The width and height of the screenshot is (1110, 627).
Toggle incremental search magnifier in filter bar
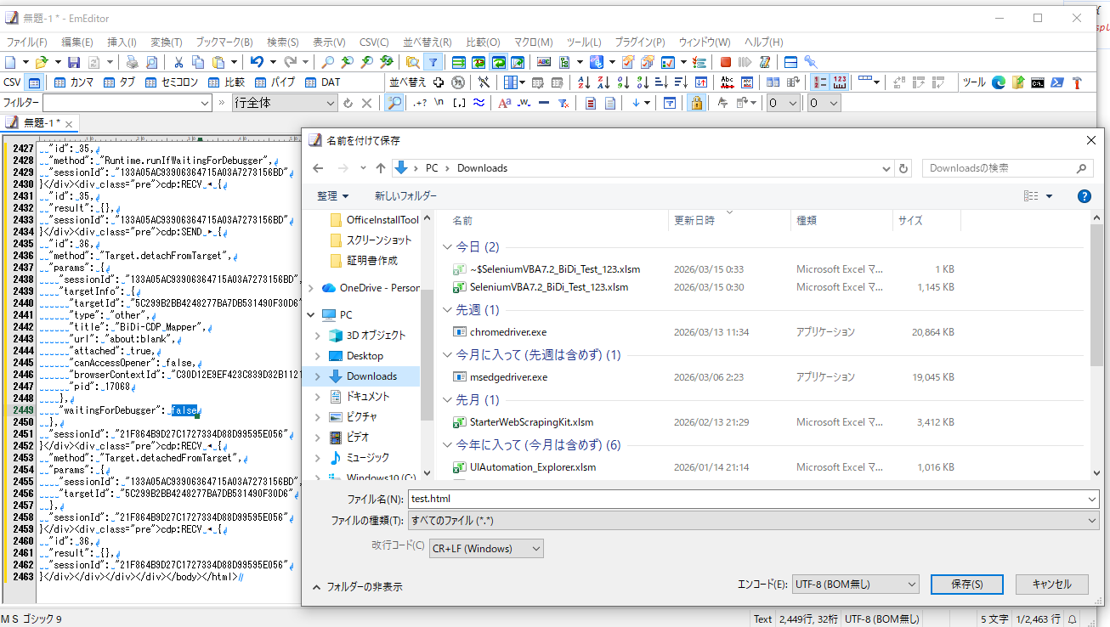pyautogui.click(x=394, y=103)
